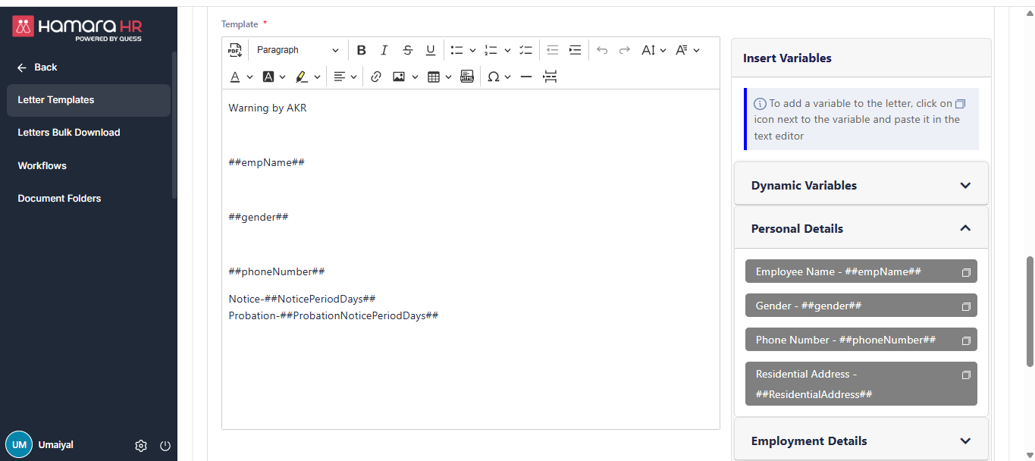Collapse the Personal Details section
This screenshot has width=1035, height=461.
[861, 228]
